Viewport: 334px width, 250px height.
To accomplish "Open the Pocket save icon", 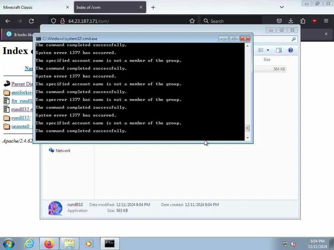I will (x=279, y=21).
